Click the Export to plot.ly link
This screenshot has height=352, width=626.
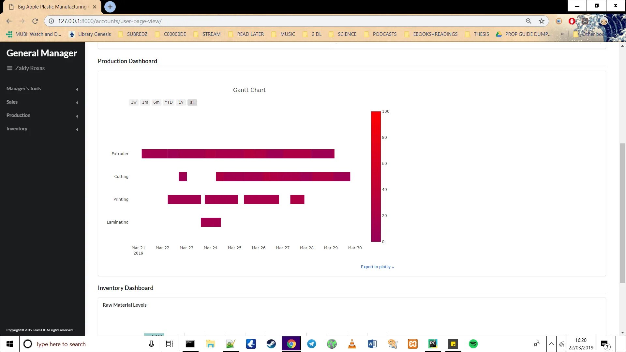point(377,267)
